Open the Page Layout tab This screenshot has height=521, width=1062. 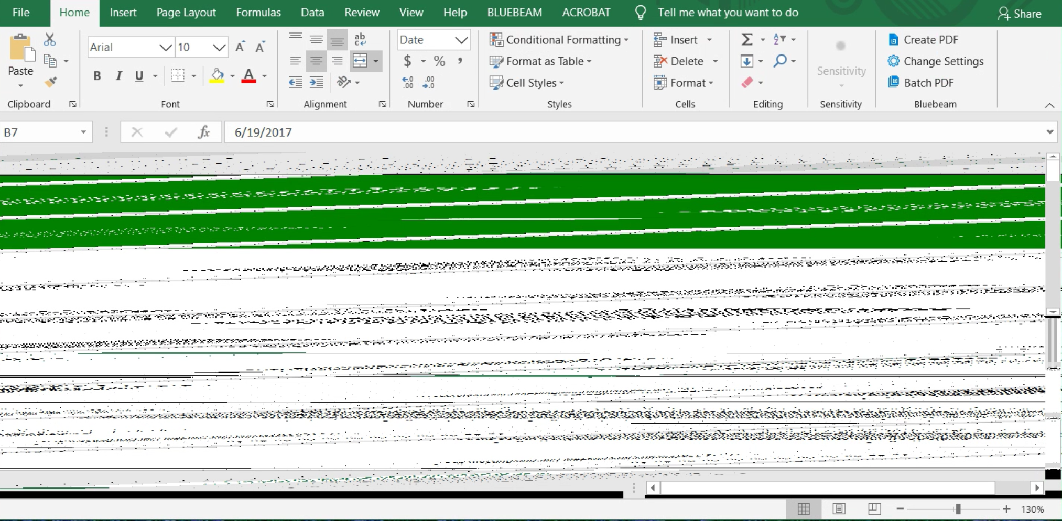pos(186,13)
